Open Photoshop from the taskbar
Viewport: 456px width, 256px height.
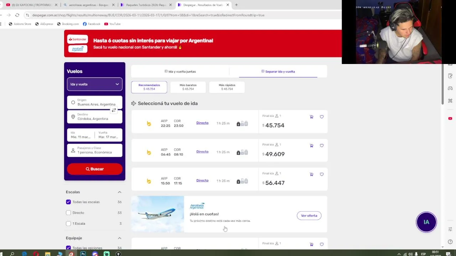(x=83, y=254)
